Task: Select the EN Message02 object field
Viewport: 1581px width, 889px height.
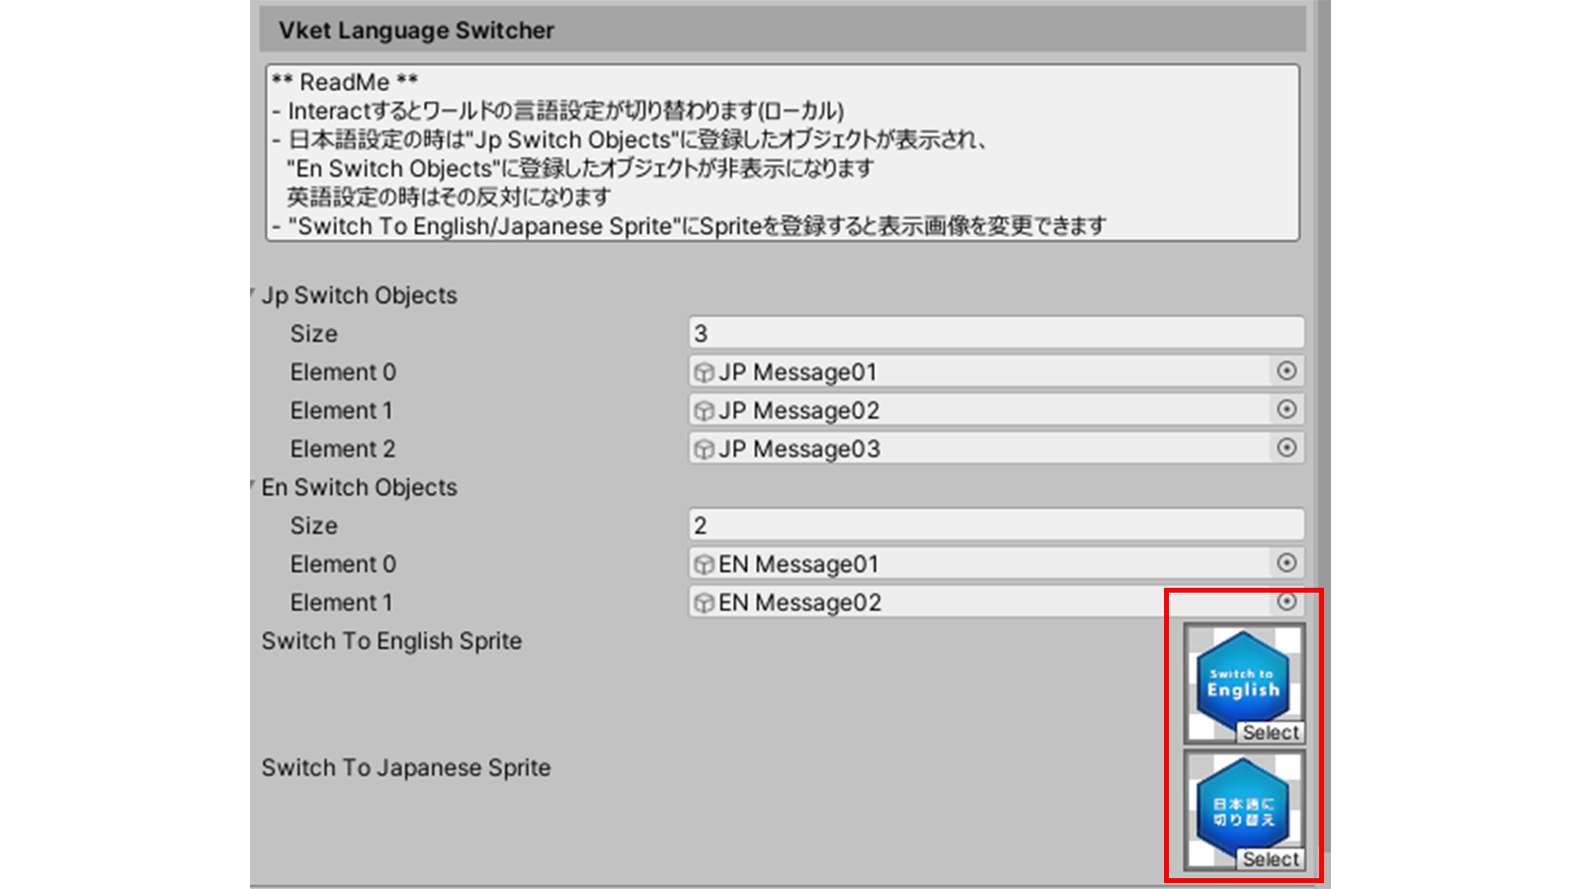Action: pyautogui.click(x=996, y=602)
